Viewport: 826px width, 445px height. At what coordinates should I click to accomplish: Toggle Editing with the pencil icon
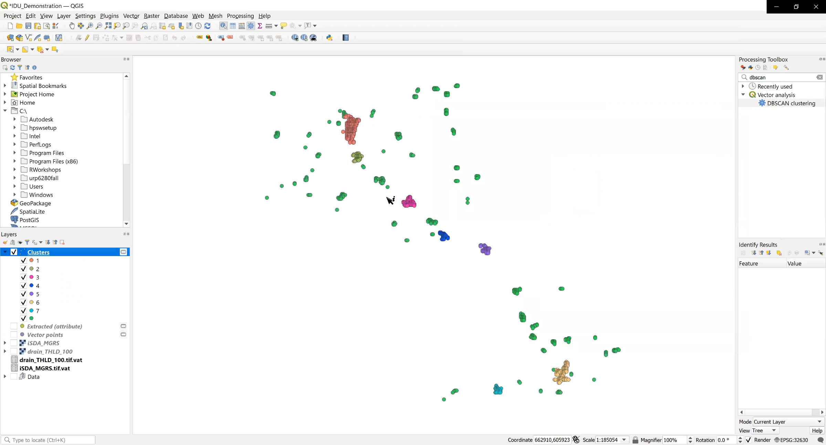[x=87, y=38]
